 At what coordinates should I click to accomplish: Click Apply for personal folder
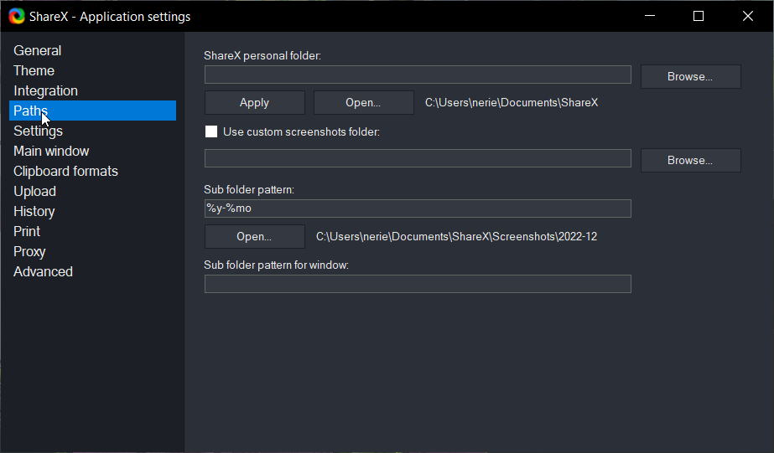(255, 102)
